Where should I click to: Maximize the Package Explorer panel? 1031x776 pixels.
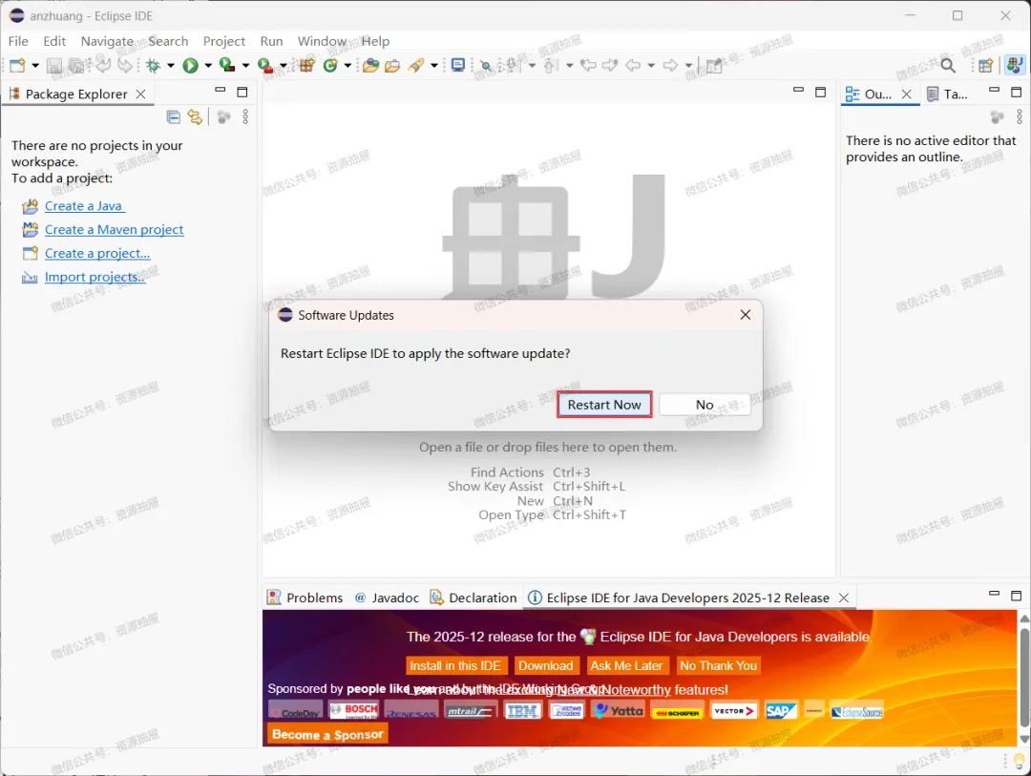pyautogui.click(x=242, y=92)
